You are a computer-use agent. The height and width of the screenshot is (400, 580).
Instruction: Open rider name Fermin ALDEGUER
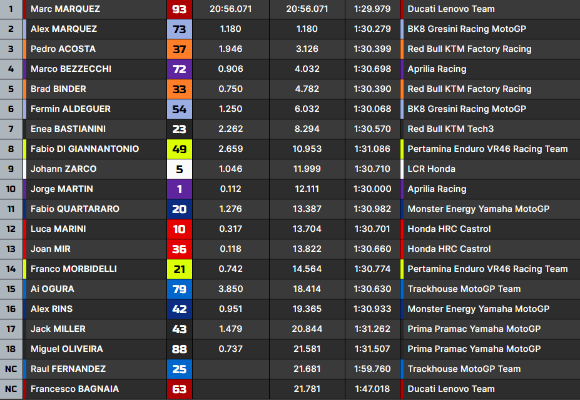[71, 109]
